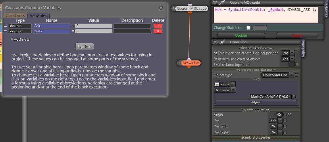Click the 'When this block runs...' header
This screenshot has width=329, height=142.
[256, 48]
